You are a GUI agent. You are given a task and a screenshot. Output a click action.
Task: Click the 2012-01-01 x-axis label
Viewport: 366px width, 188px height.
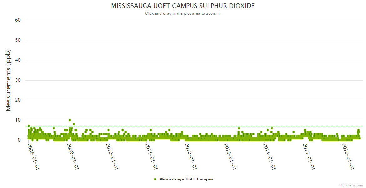(191, 157)
